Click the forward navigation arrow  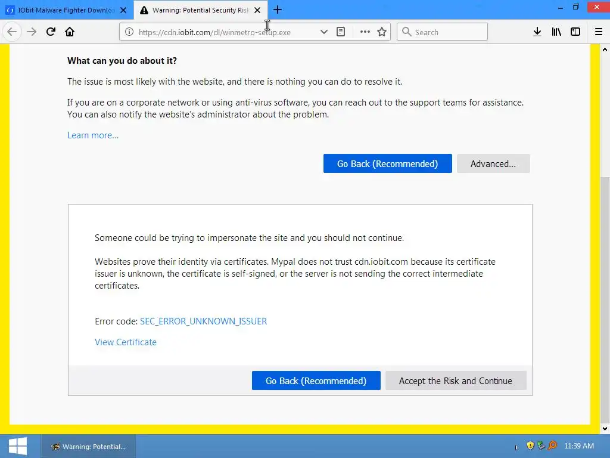32,32
